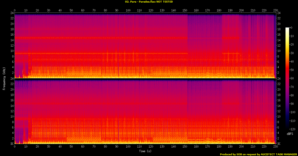
Task: Click the file title '02. Para - Paradee.flac: NOT TESTED'
Action: (x=149, y=2)
